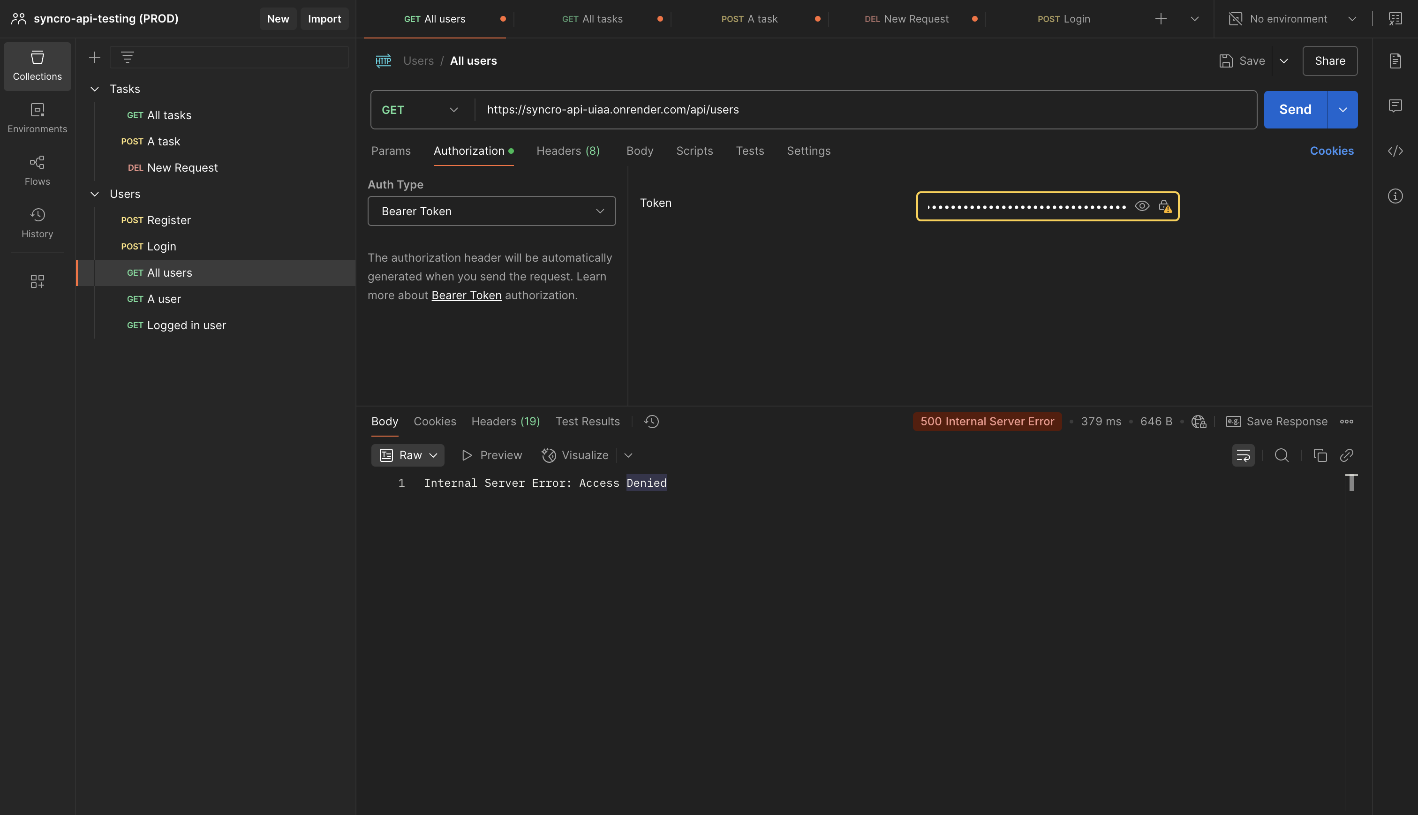The image size is (1418, 815).
Task: Click the HTTP request type icon
Action: [x=383, y=60]
